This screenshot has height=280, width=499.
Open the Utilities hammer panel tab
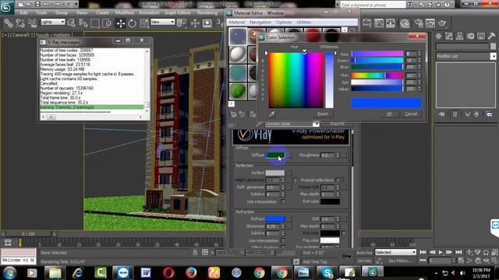pos(491,37)
